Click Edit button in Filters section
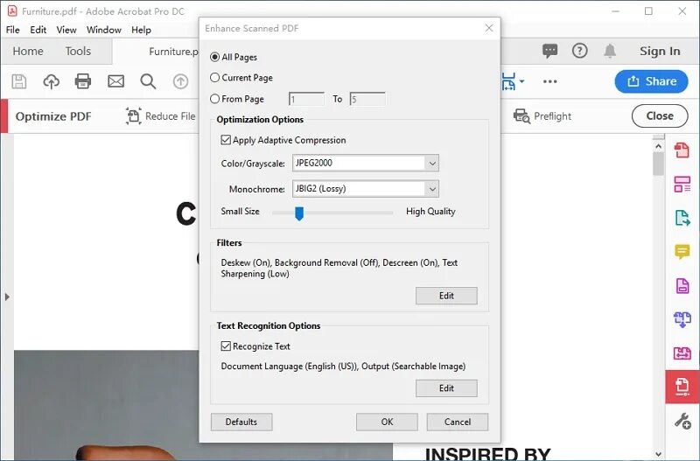The height and width of the screenshot is (461, 700). 446,296
